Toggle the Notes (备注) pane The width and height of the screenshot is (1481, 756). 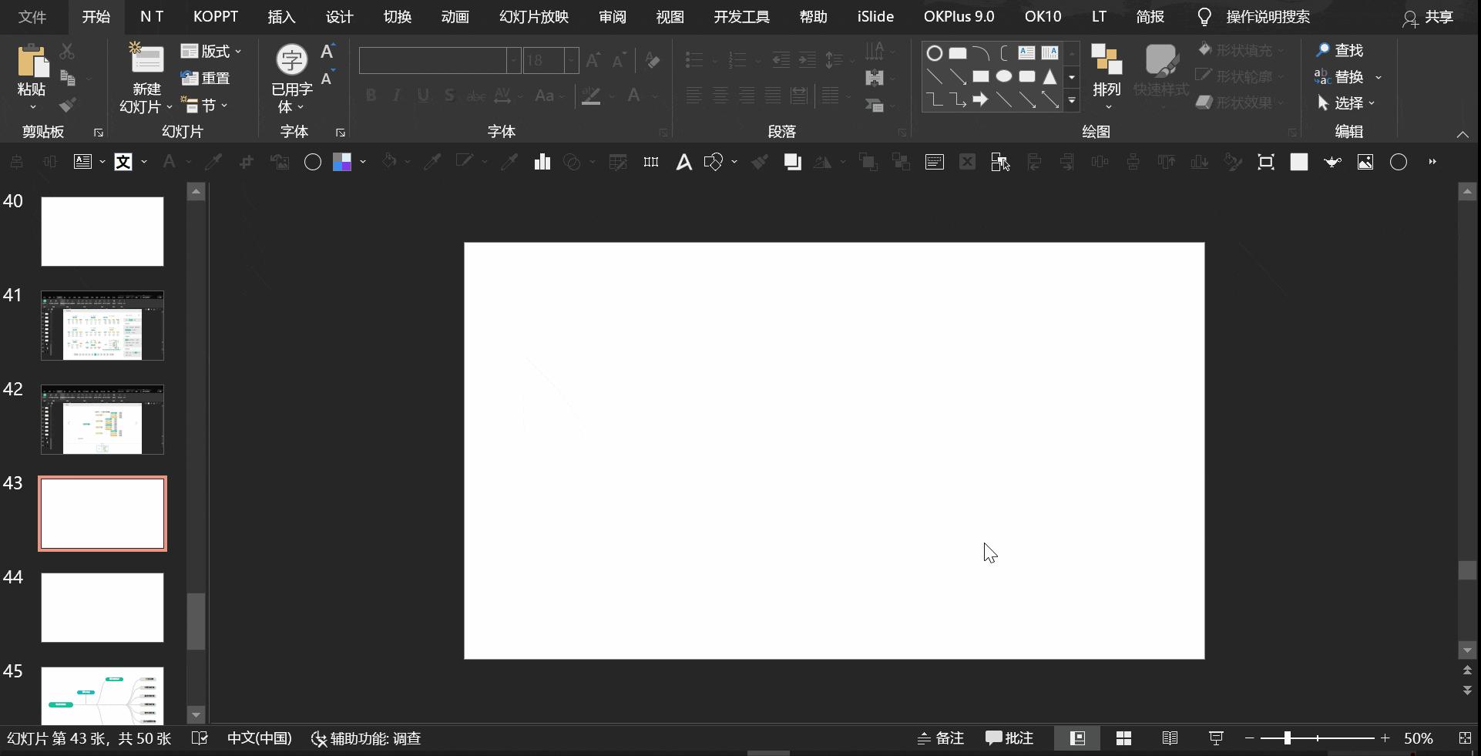tap(941, 738)
